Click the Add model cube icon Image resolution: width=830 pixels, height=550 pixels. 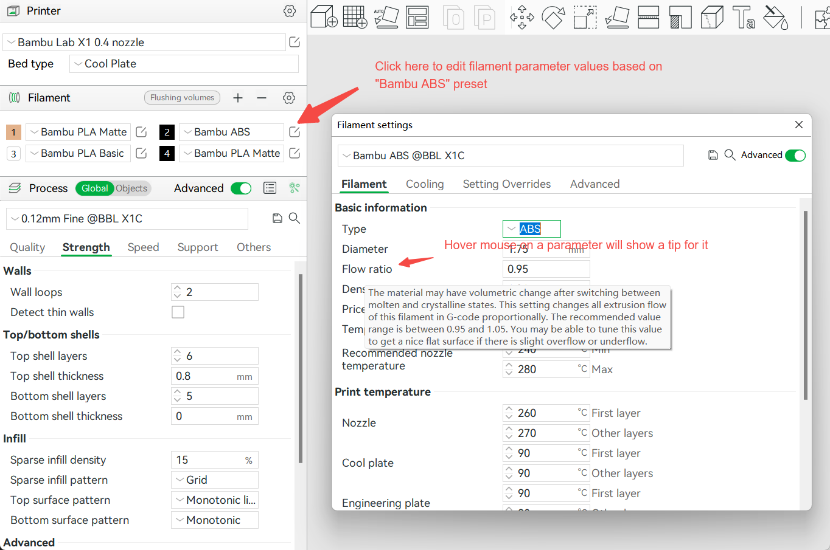pyautogui.click(x=324, y=16)
